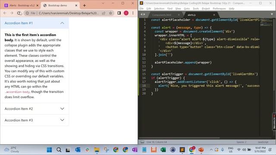Close the Alerts Bootstrap tab
Image resolution: width=276 pixels, height=155 pixels.
[38, 6]
